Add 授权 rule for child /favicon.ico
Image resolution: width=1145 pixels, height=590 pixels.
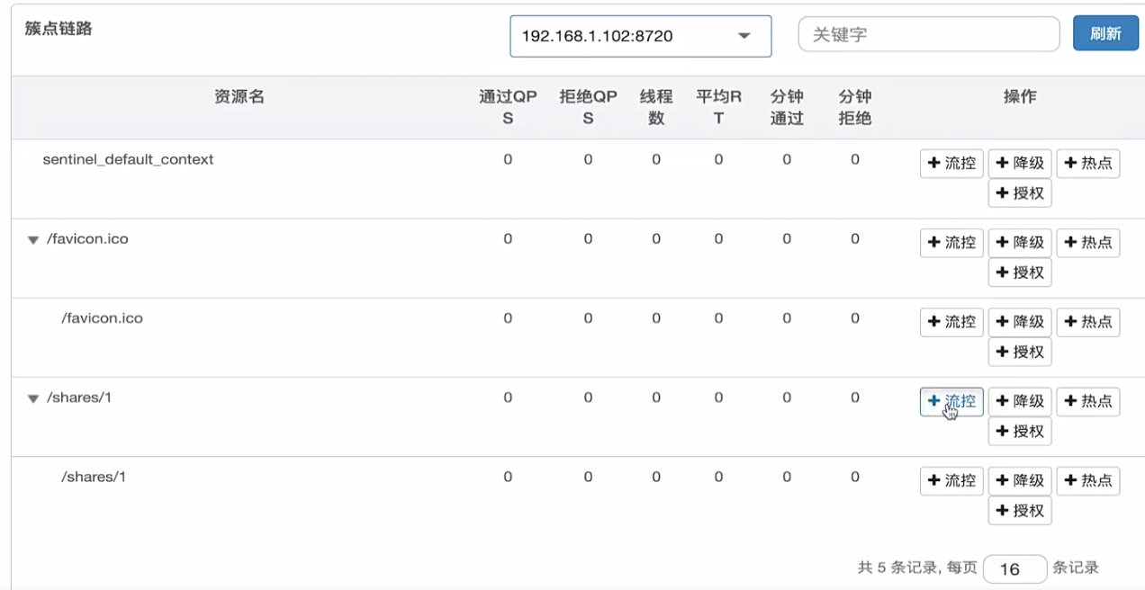pyautogui.click(x=1020, y=352)
